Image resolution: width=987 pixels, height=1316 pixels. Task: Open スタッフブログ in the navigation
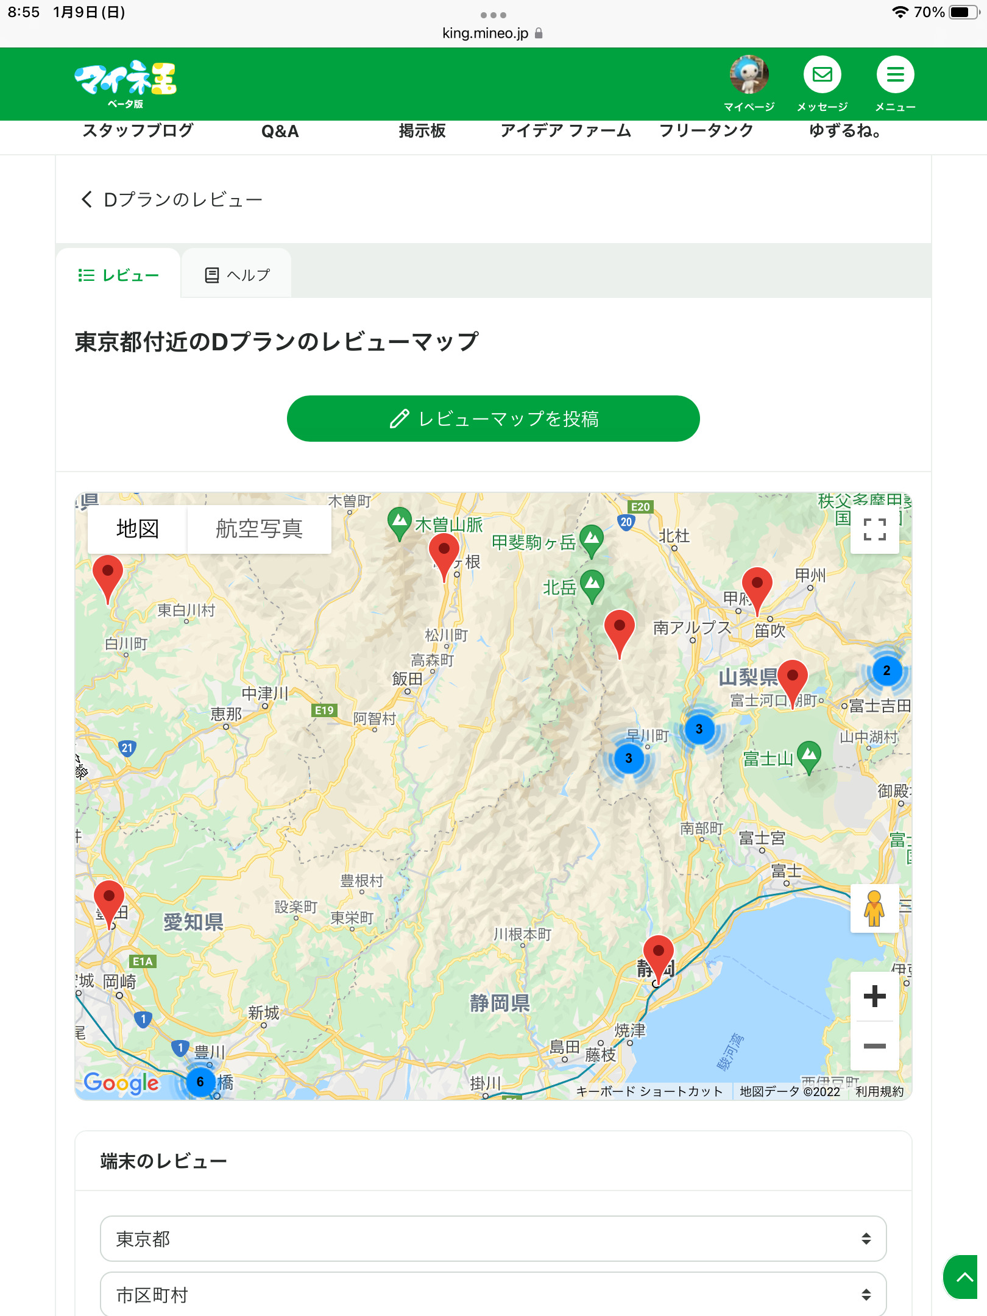(138, 131)
